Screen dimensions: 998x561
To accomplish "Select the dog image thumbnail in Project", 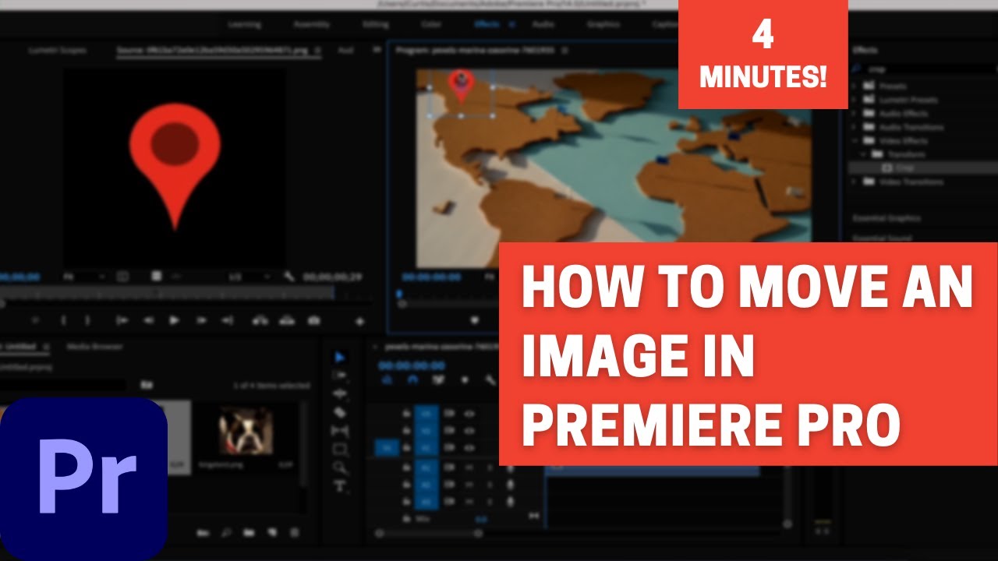I will 246,430.
